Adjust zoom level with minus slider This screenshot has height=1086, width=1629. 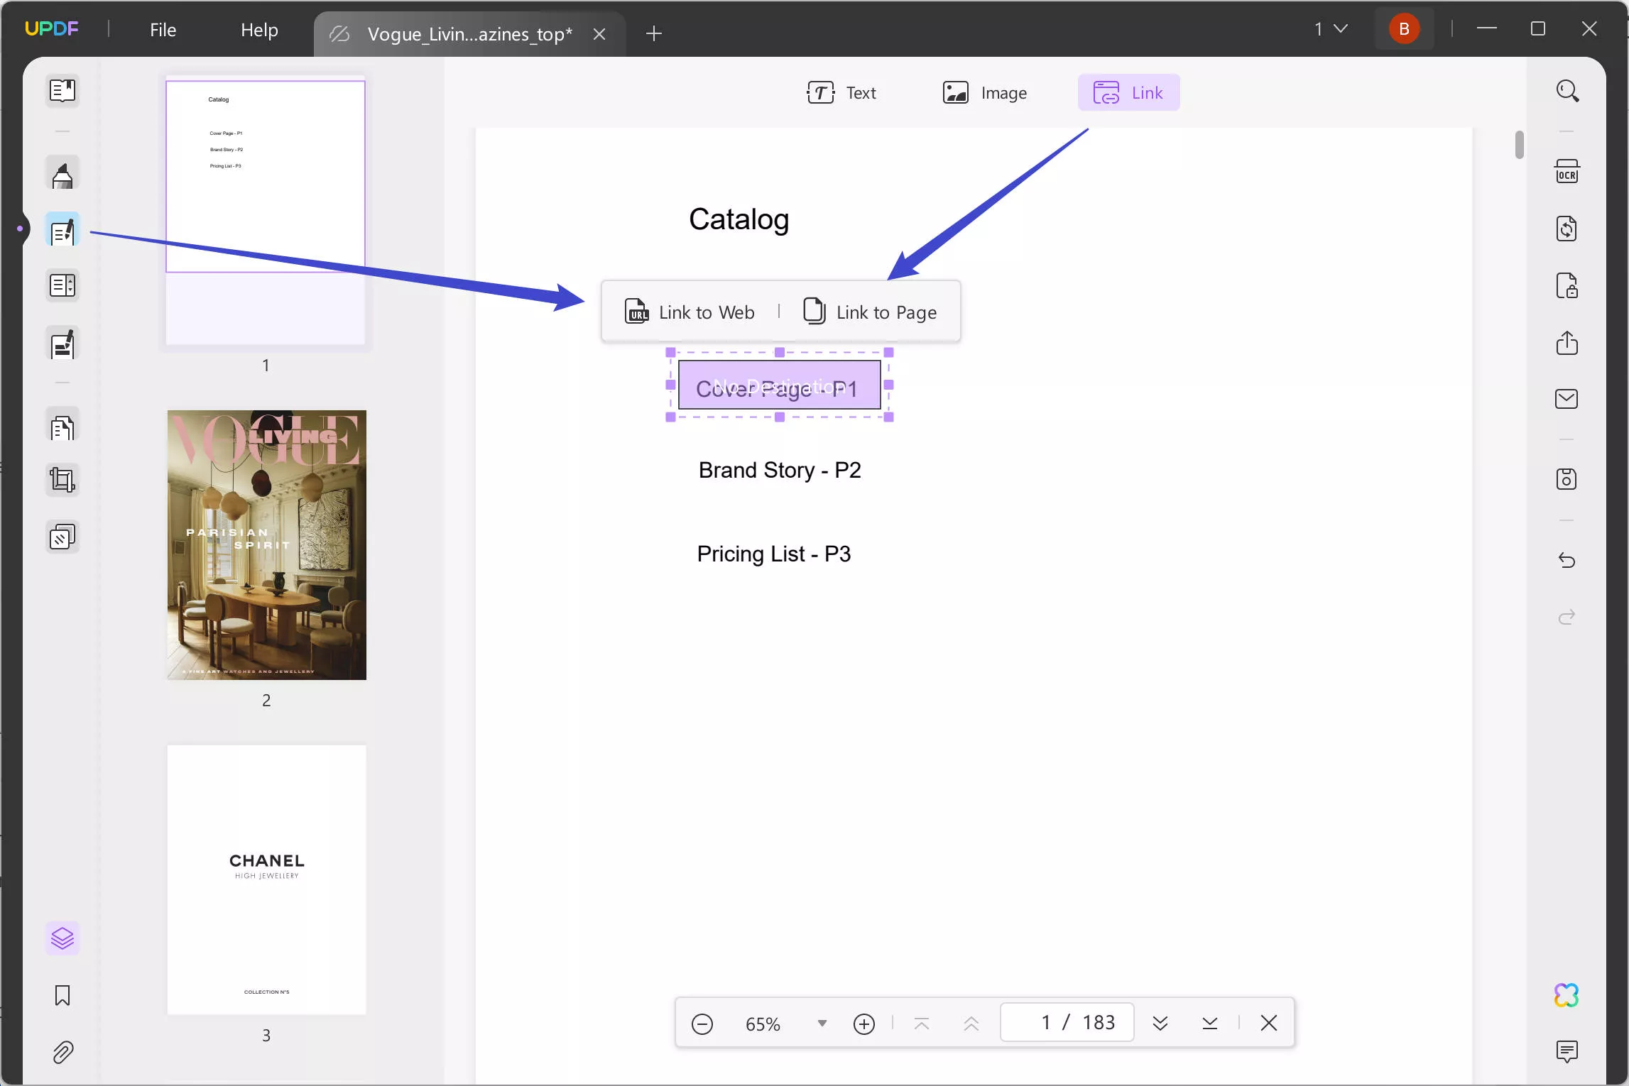(702, 1023)
